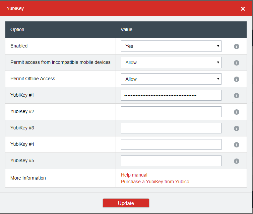Image resolution: width=253 pixels, height=214 pixels.
Task: Click the YubiKey #1 row label
Action: pyautogui.click(x=22, y=95)
